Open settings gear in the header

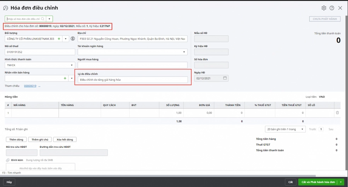[x=324, y=8]
